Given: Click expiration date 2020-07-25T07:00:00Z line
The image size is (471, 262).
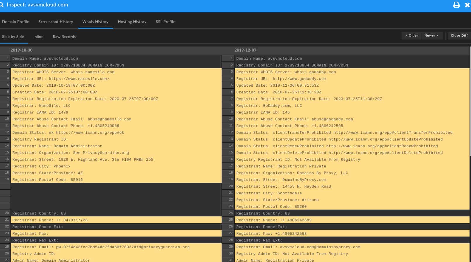Looking at the screenshot, I should [x=116, y=99].
